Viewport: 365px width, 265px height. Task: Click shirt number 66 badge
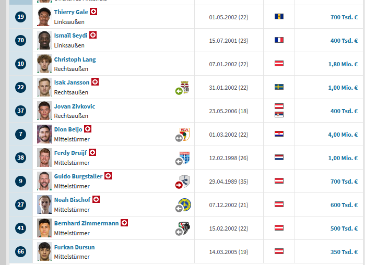21,251
